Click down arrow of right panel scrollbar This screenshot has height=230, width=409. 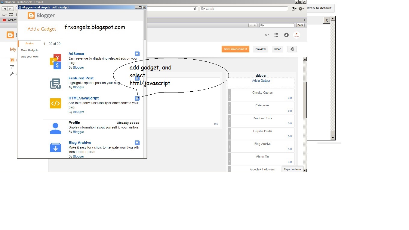pos(333,138)
